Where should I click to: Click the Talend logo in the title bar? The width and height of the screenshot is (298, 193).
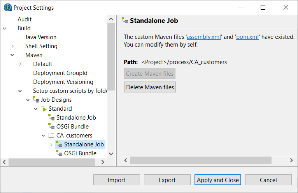pyautogui.click(x=7, y=8)
